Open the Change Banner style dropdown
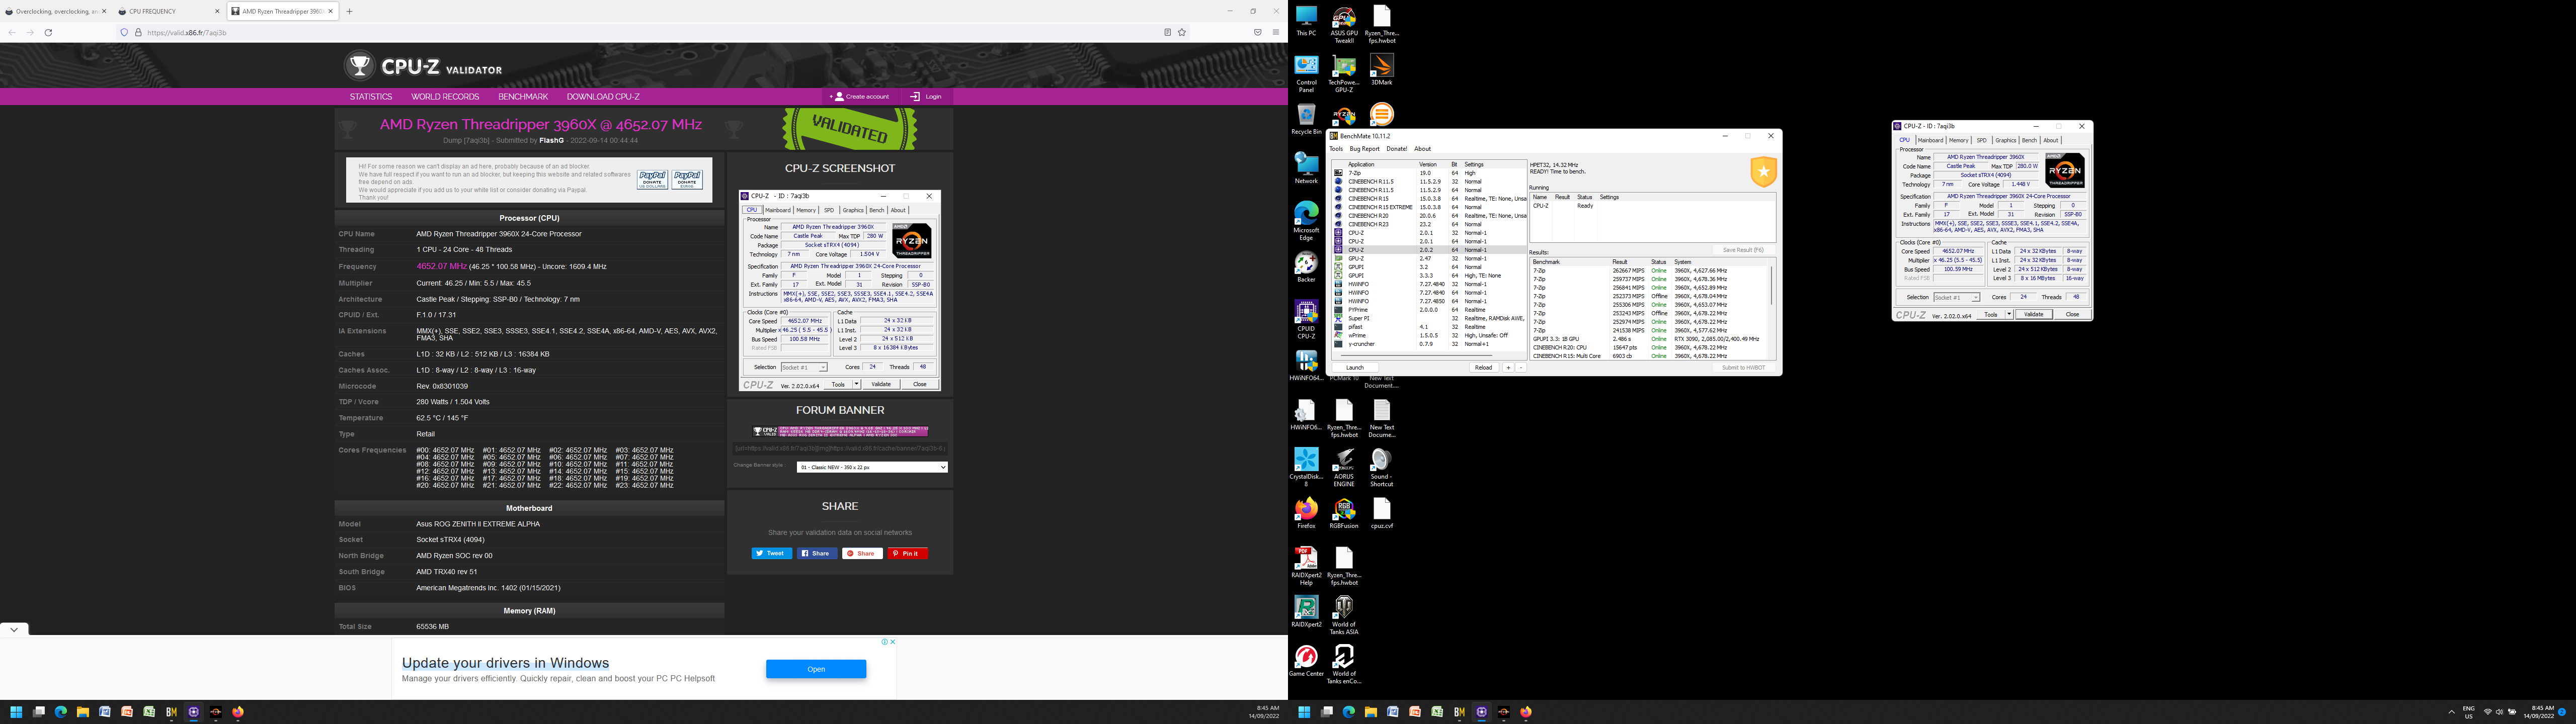This screenshot has height=724, width=2576. pos(871,467)
